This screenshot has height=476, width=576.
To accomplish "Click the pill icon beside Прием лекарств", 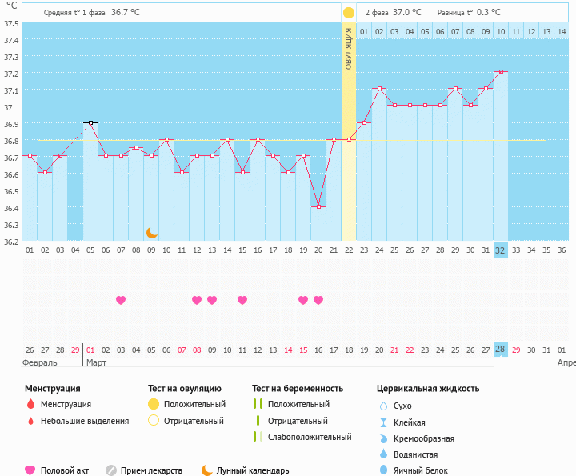I will point(111,470).
